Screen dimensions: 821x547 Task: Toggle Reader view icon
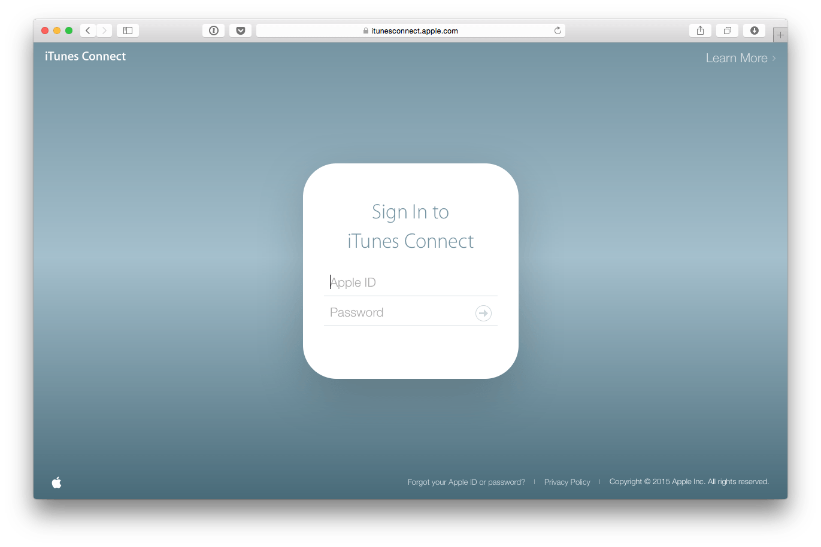coord(213,30)
